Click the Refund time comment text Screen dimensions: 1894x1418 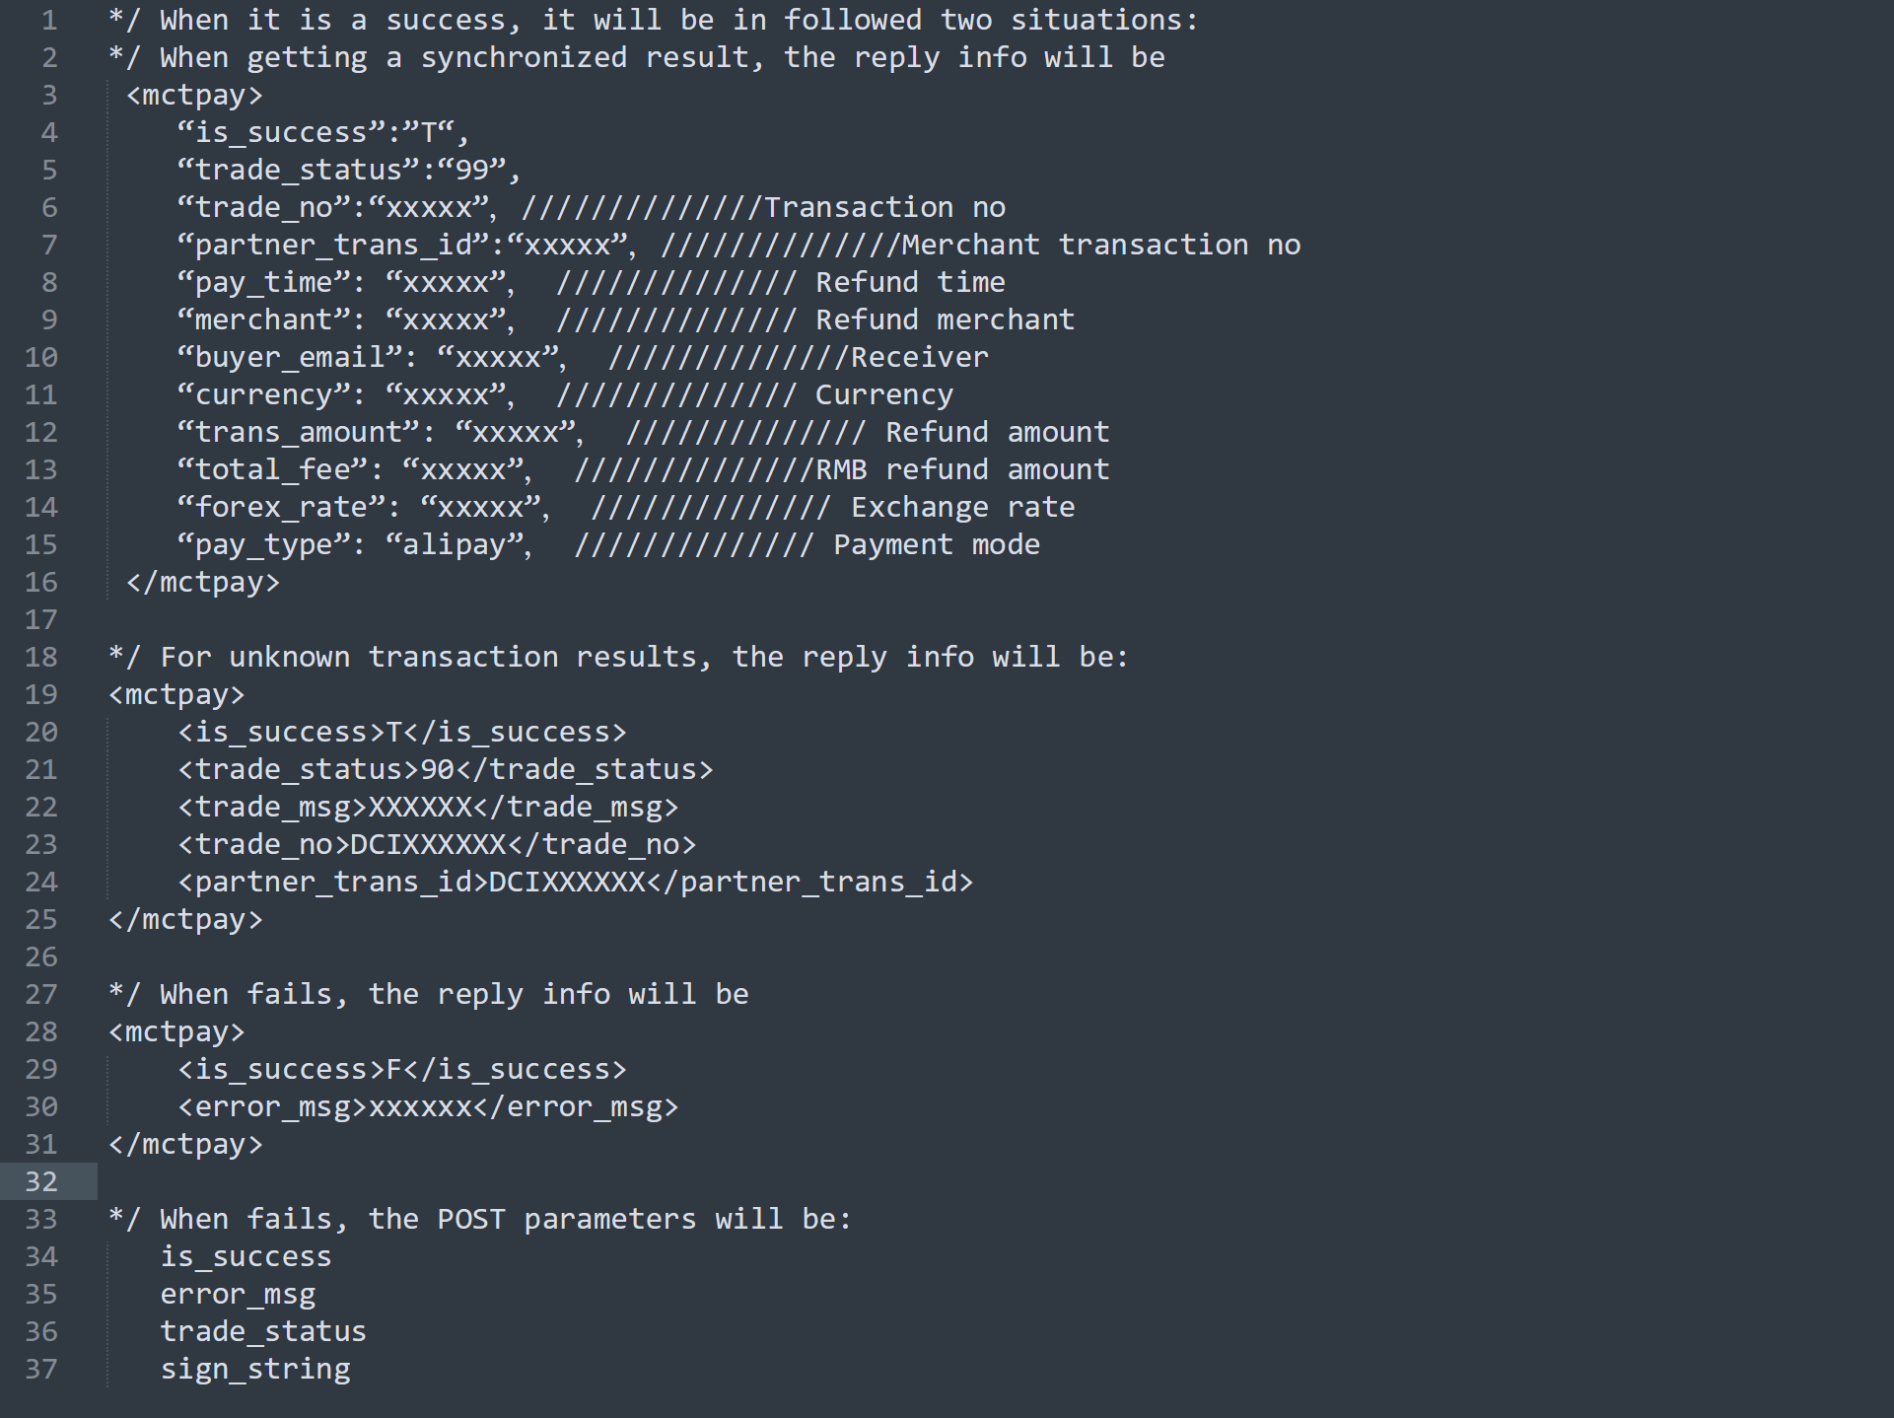[x=910, y=282]
